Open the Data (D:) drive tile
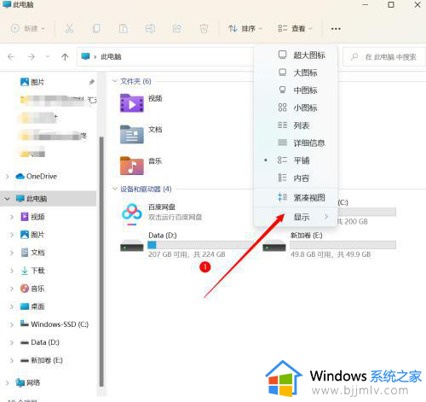426x402 pixels. pos(186,245)
